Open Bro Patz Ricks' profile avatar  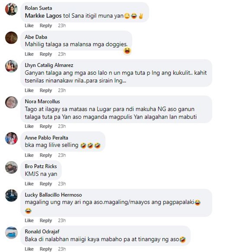(x=11, y=167)
